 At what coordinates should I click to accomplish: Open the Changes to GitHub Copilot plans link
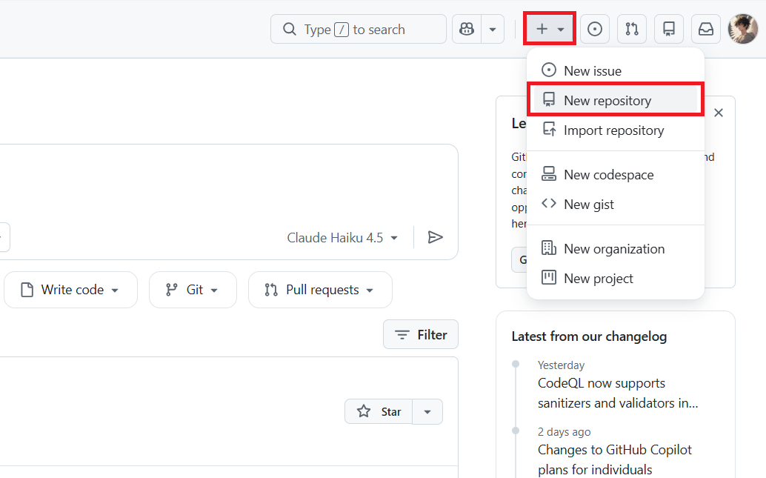click(x=615, y=459)
